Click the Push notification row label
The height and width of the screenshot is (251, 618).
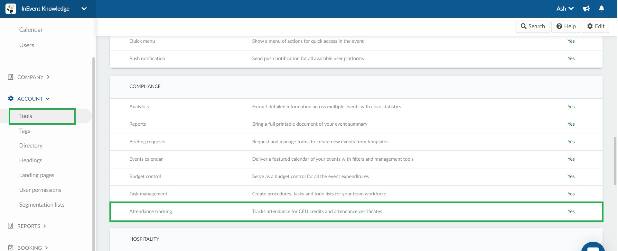coord(147,58)
